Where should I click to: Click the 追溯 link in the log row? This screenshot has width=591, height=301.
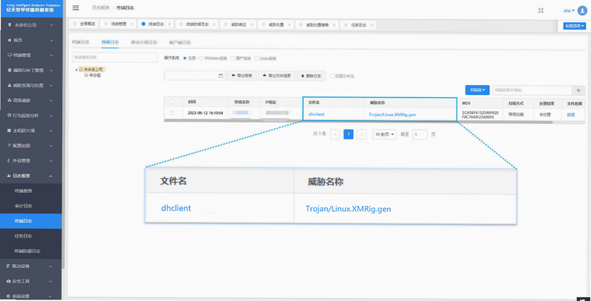click(570, 114)
